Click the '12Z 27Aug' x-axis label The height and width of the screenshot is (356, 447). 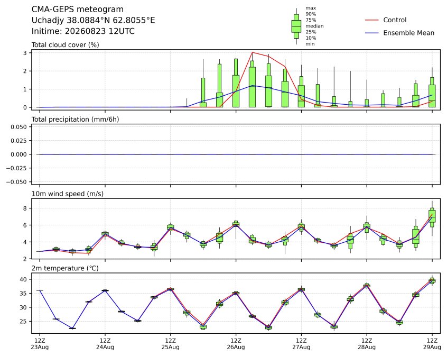point(301,344)
